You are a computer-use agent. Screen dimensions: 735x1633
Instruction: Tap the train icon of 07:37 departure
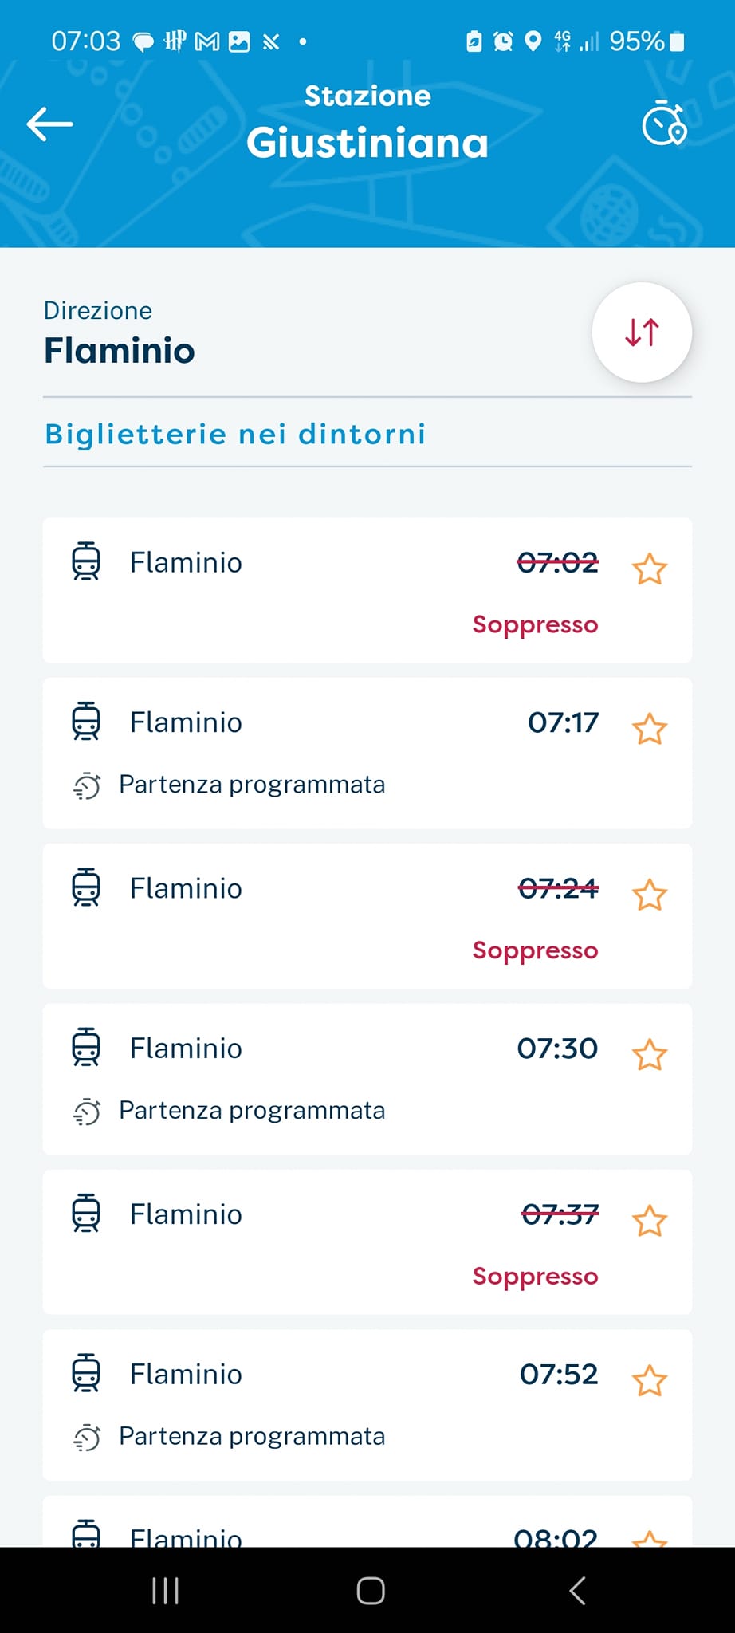[86, 1214]
